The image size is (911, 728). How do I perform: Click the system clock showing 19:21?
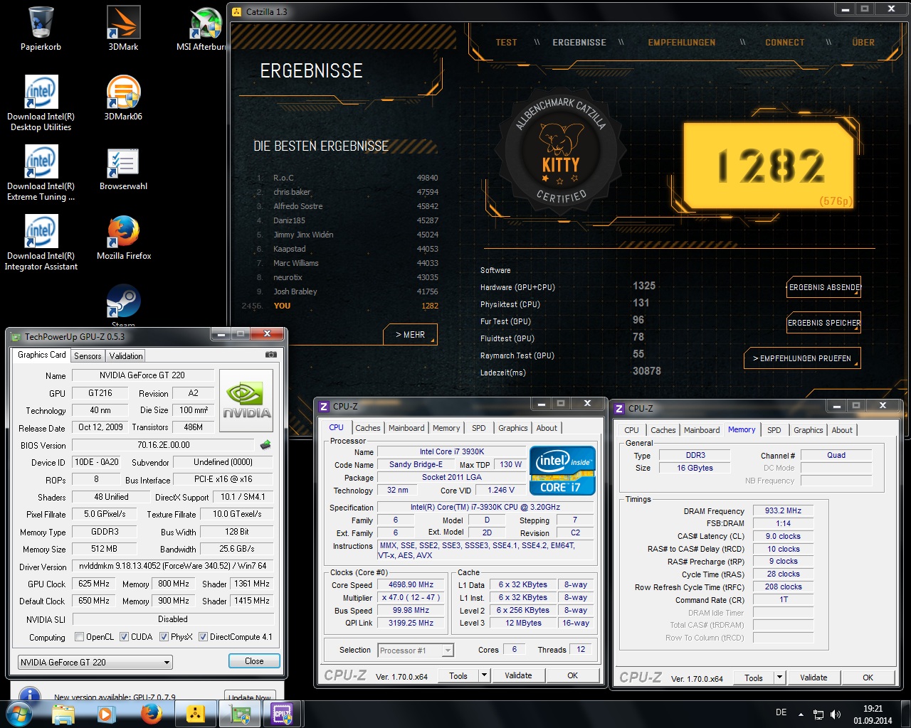point(873,709)
